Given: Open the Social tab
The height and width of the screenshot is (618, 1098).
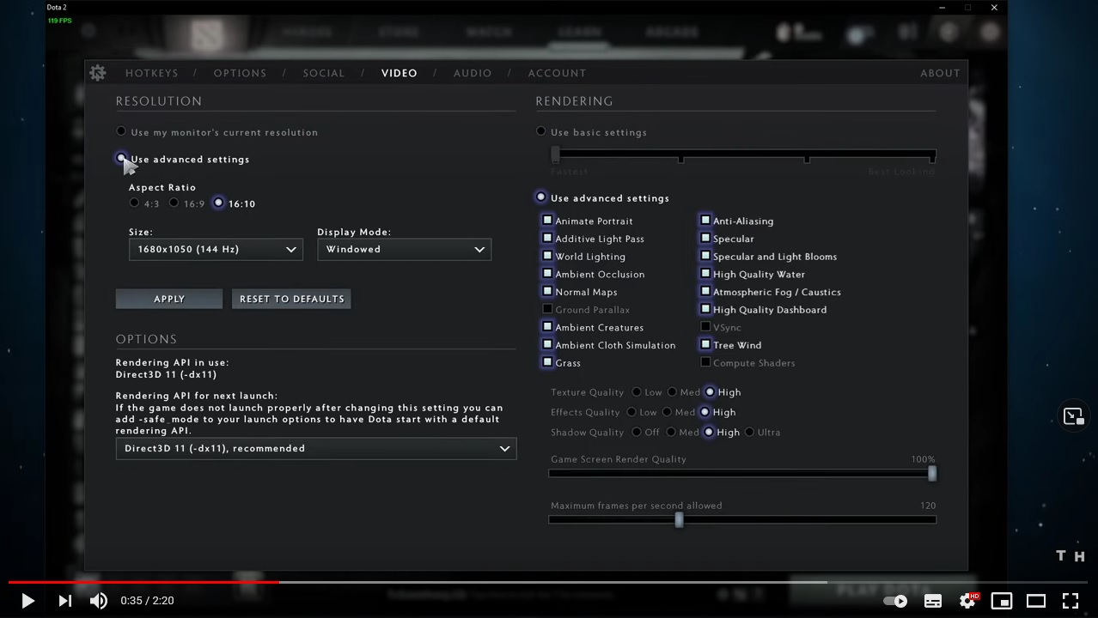Looking at the screenshot, I should click(324, 73).
